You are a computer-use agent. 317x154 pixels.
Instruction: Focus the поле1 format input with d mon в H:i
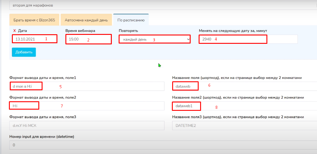87,86
